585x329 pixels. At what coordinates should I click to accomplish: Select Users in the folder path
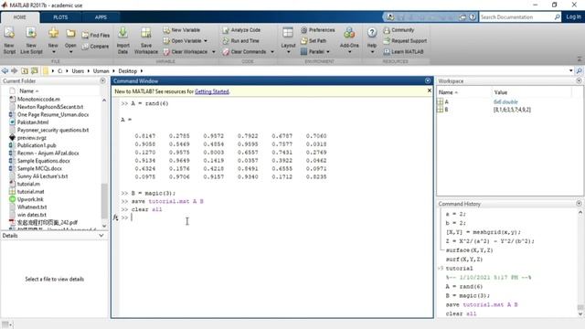pyautogui.click(x=78, y=71)
